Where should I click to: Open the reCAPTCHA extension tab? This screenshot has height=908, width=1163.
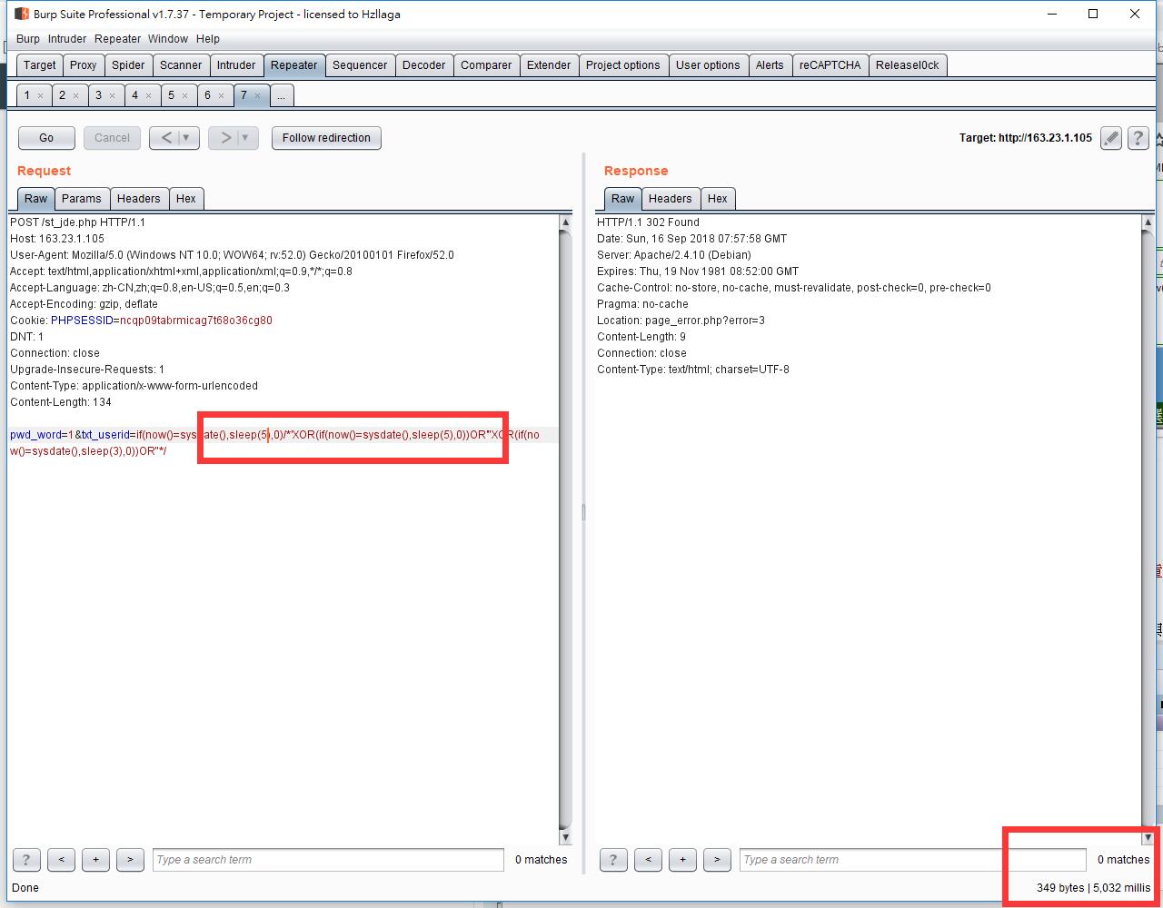830,65
